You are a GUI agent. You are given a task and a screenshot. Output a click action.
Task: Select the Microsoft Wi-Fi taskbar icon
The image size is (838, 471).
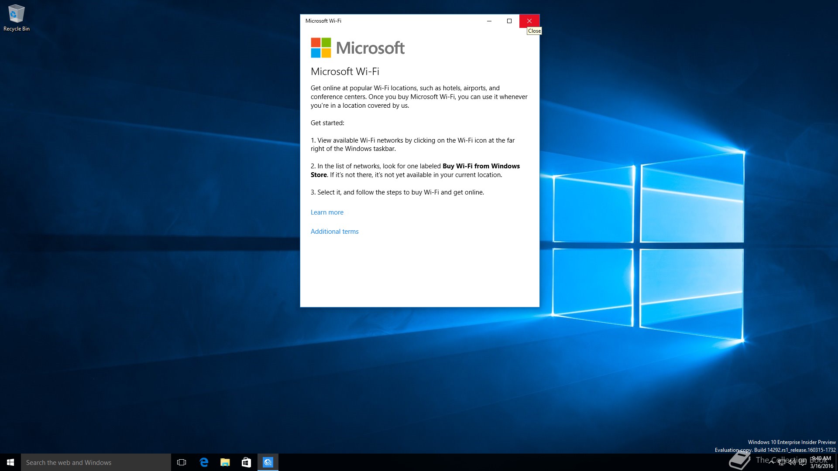tap(268, 462)
